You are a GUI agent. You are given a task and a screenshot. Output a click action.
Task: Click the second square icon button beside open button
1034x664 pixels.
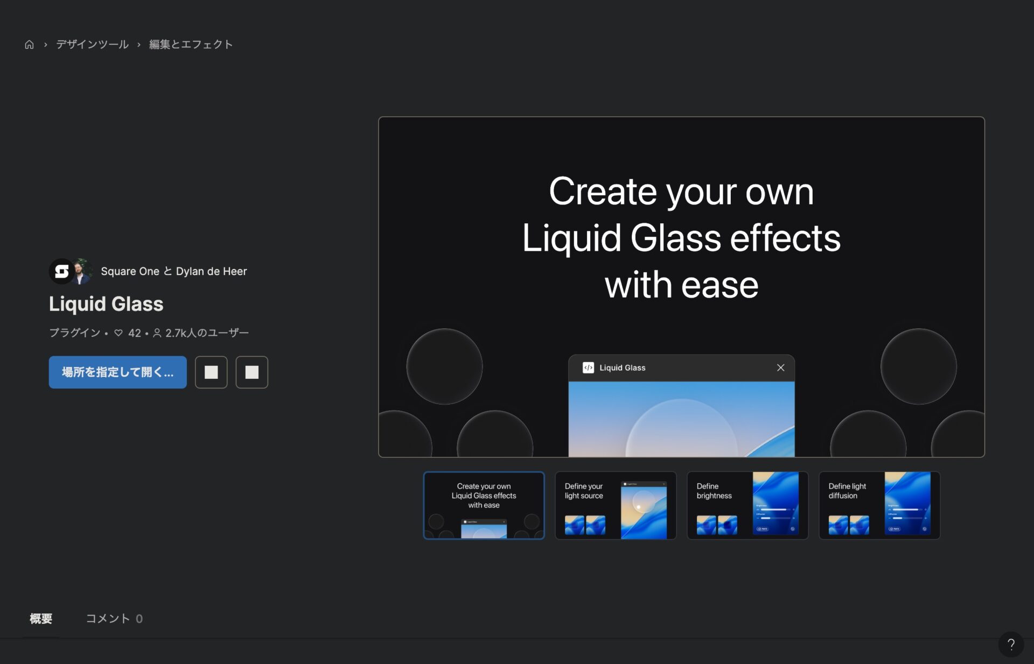pos(251,372)
